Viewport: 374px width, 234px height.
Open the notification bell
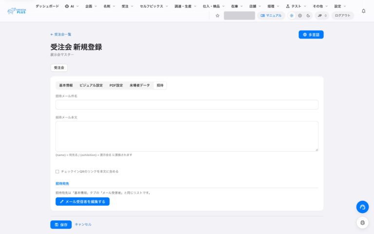[363, 11]
